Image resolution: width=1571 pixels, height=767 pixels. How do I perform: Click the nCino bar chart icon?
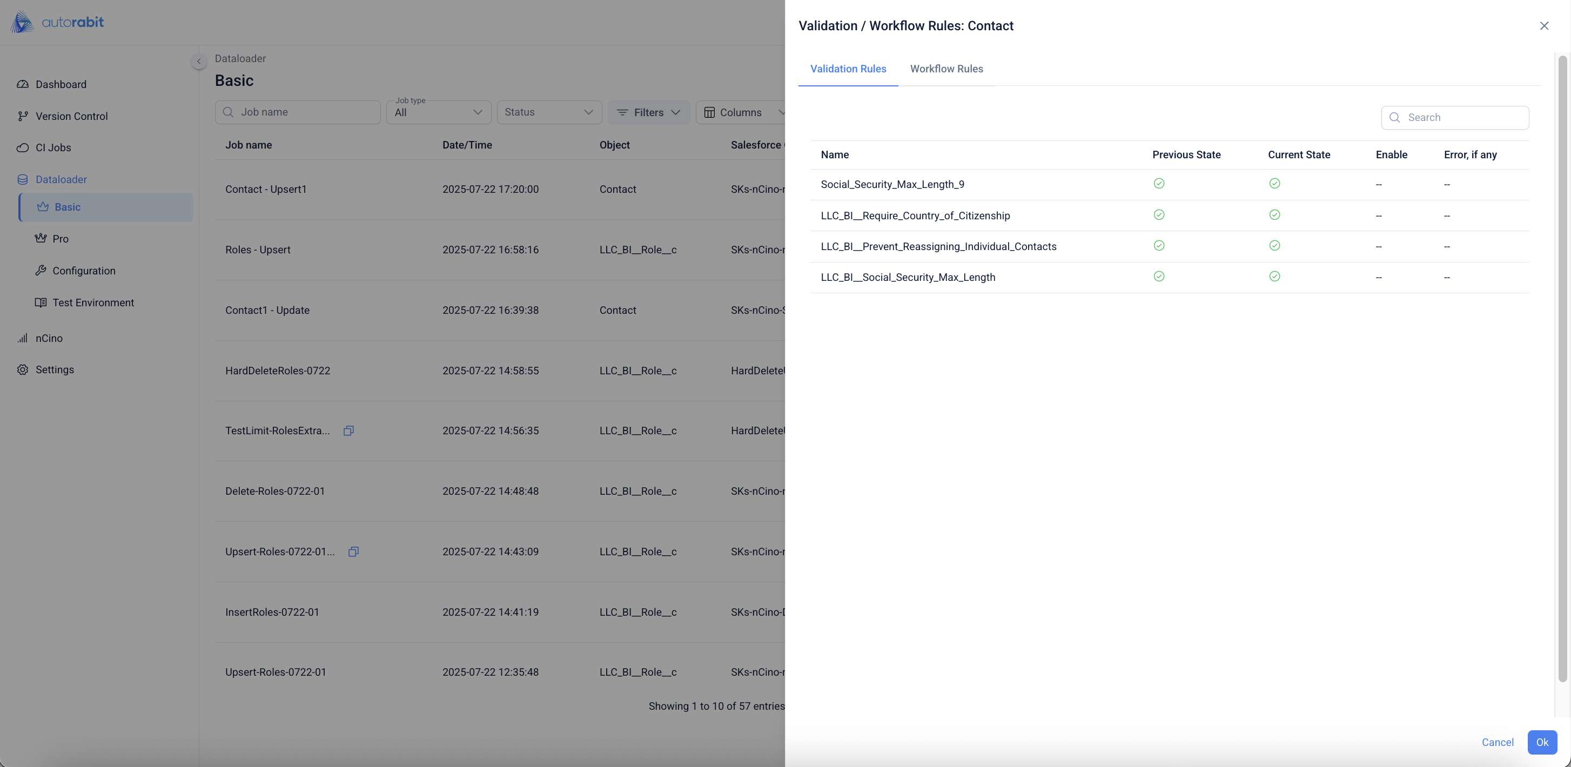click(x=23, y=338)
